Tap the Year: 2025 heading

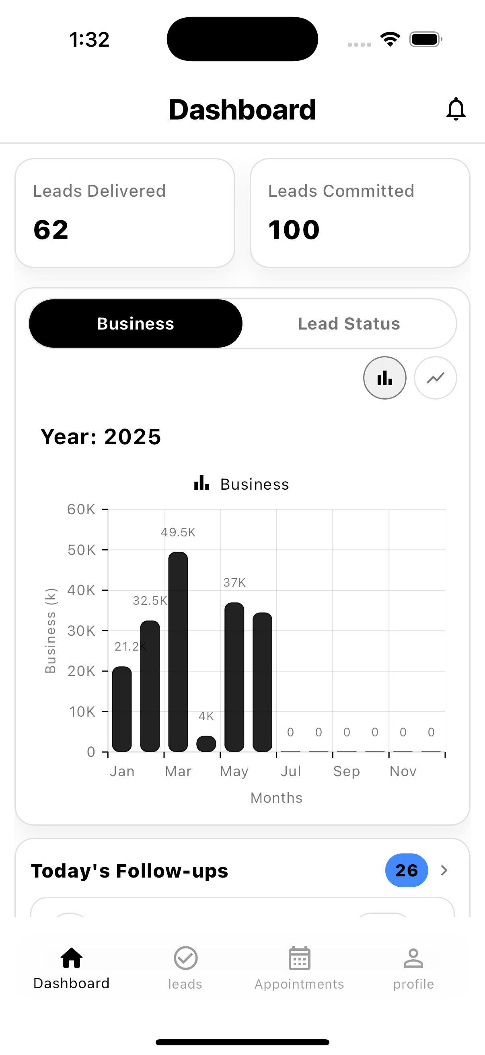click(101, 437)
